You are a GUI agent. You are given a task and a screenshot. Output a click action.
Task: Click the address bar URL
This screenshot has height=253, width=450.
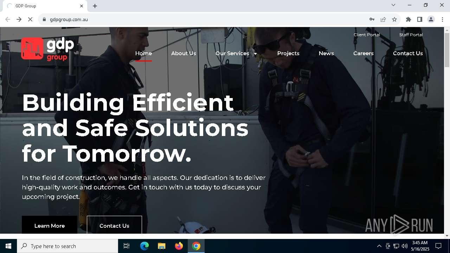pos(69,19)
